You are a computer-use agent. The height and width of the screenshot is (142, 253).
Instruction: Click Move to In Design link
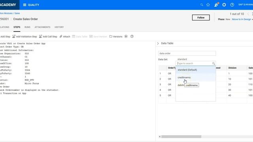click(x=242, y=19)
